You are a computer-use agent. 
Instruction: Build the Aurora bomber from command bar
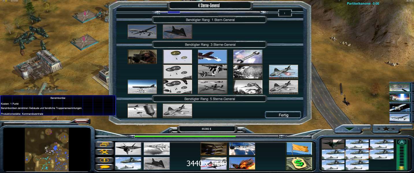click(157, 149)
